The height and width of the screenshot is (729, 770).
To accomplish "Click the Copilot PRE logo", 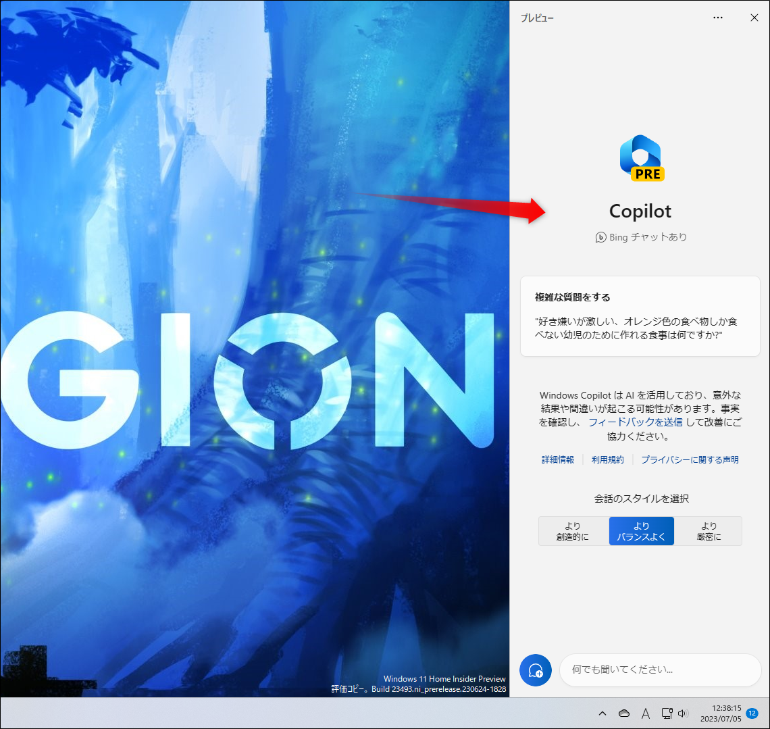I will point(641,158).
